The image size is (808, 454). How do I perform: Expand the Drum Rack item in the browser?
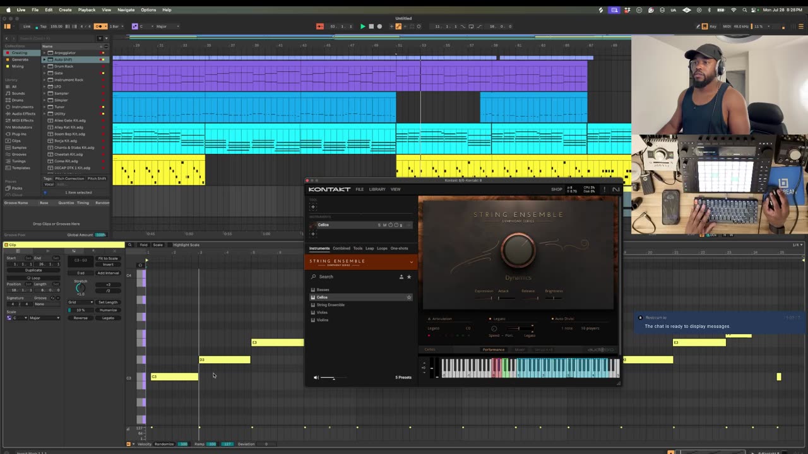coord(45,66)
